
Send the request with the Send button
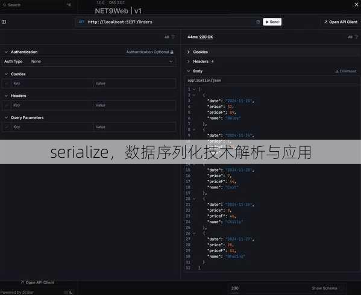tap(272, 22)
